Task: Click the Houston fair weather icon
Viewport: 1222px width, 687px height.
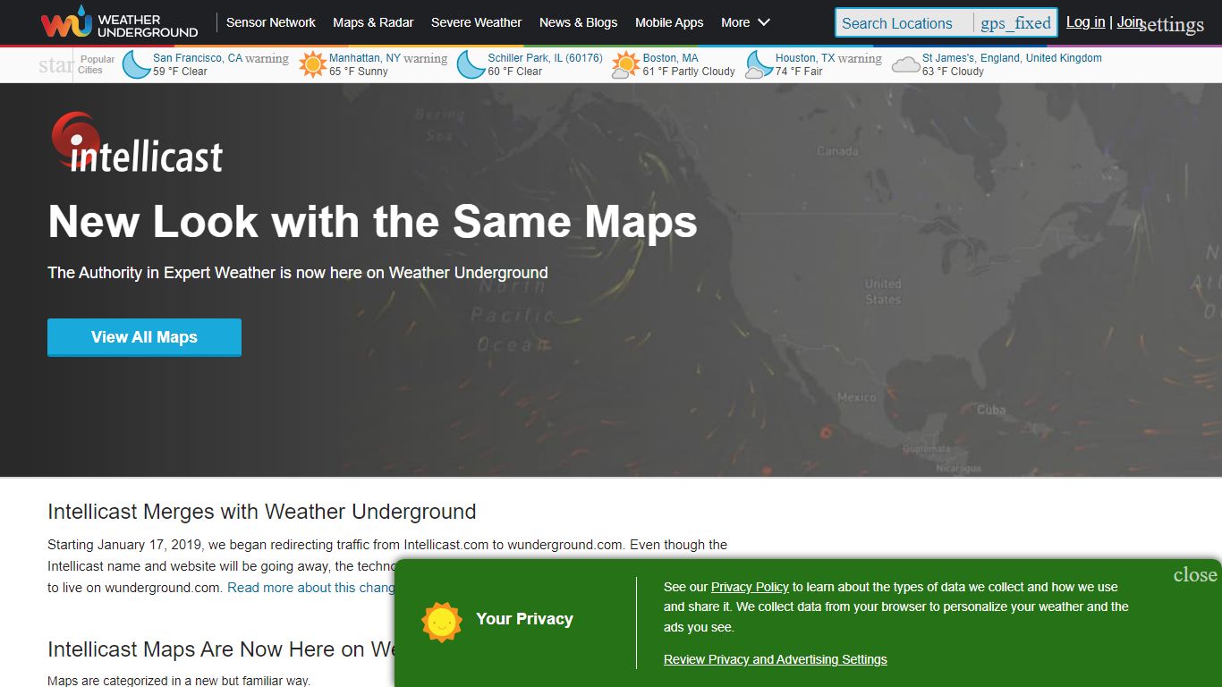Action: 760,64
